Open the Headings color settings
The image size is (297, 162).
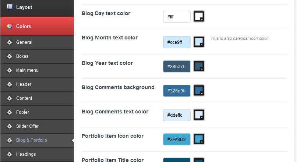coord(26,154)
